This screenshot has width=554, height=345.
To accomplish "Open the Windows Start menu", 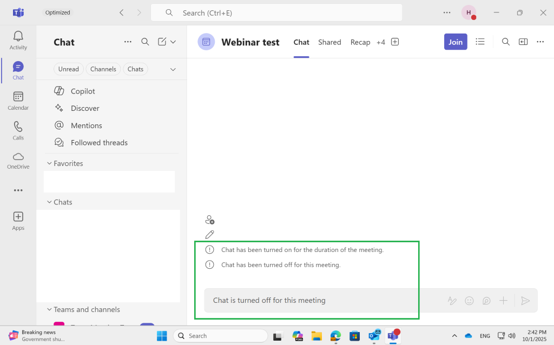I will pos(162,336).
